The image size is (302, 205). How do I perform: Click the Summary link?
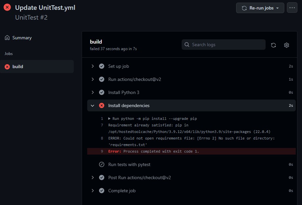[x=22, y=38]
